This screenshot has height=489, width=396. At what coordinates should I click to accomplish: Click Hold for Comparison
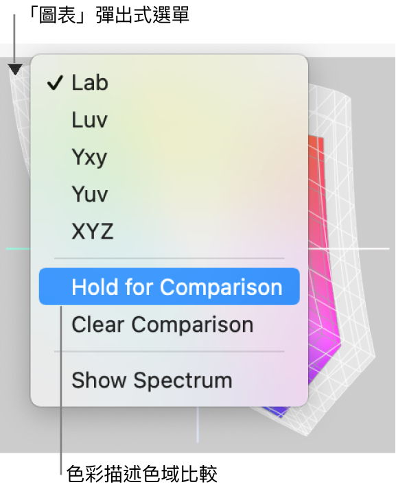[170, 286]
